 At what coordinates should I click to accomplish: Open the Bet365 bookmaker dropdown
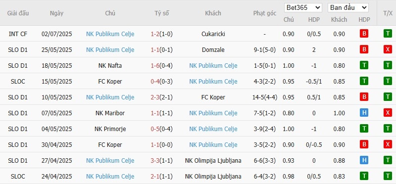tap(303, 8)
